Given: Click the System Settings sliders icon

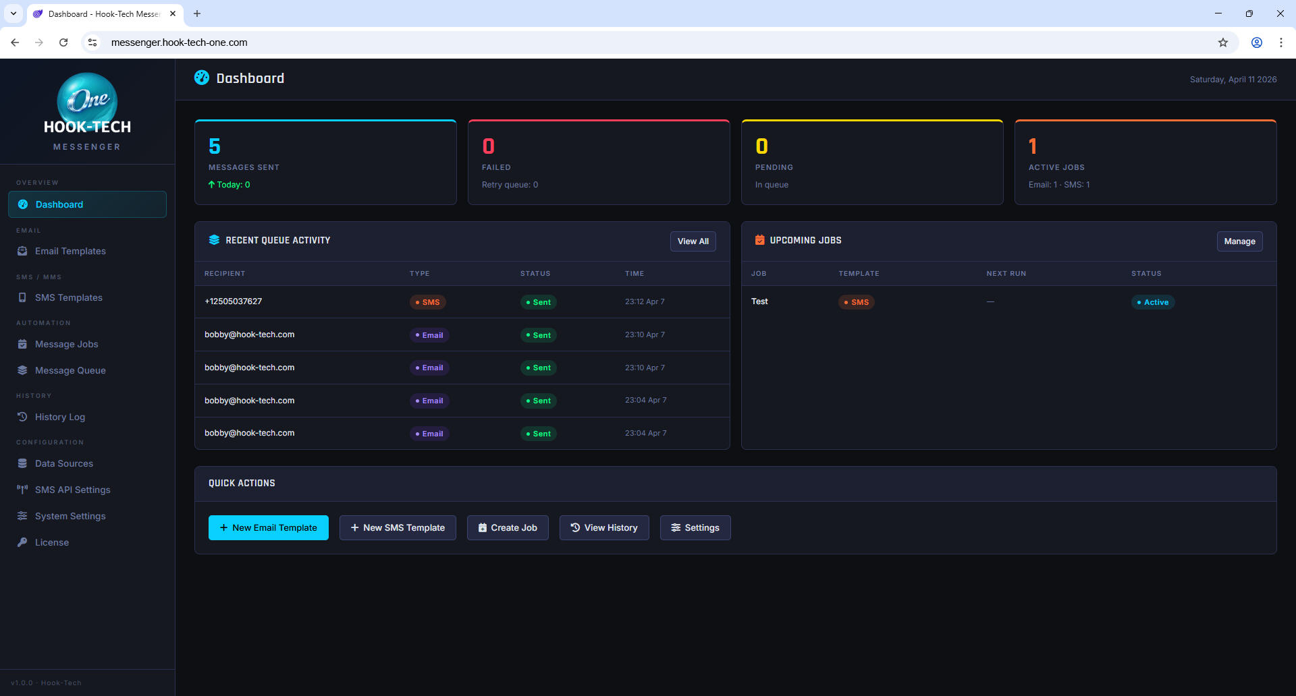Looking at the screenshot, I should [x=22, y=515].
